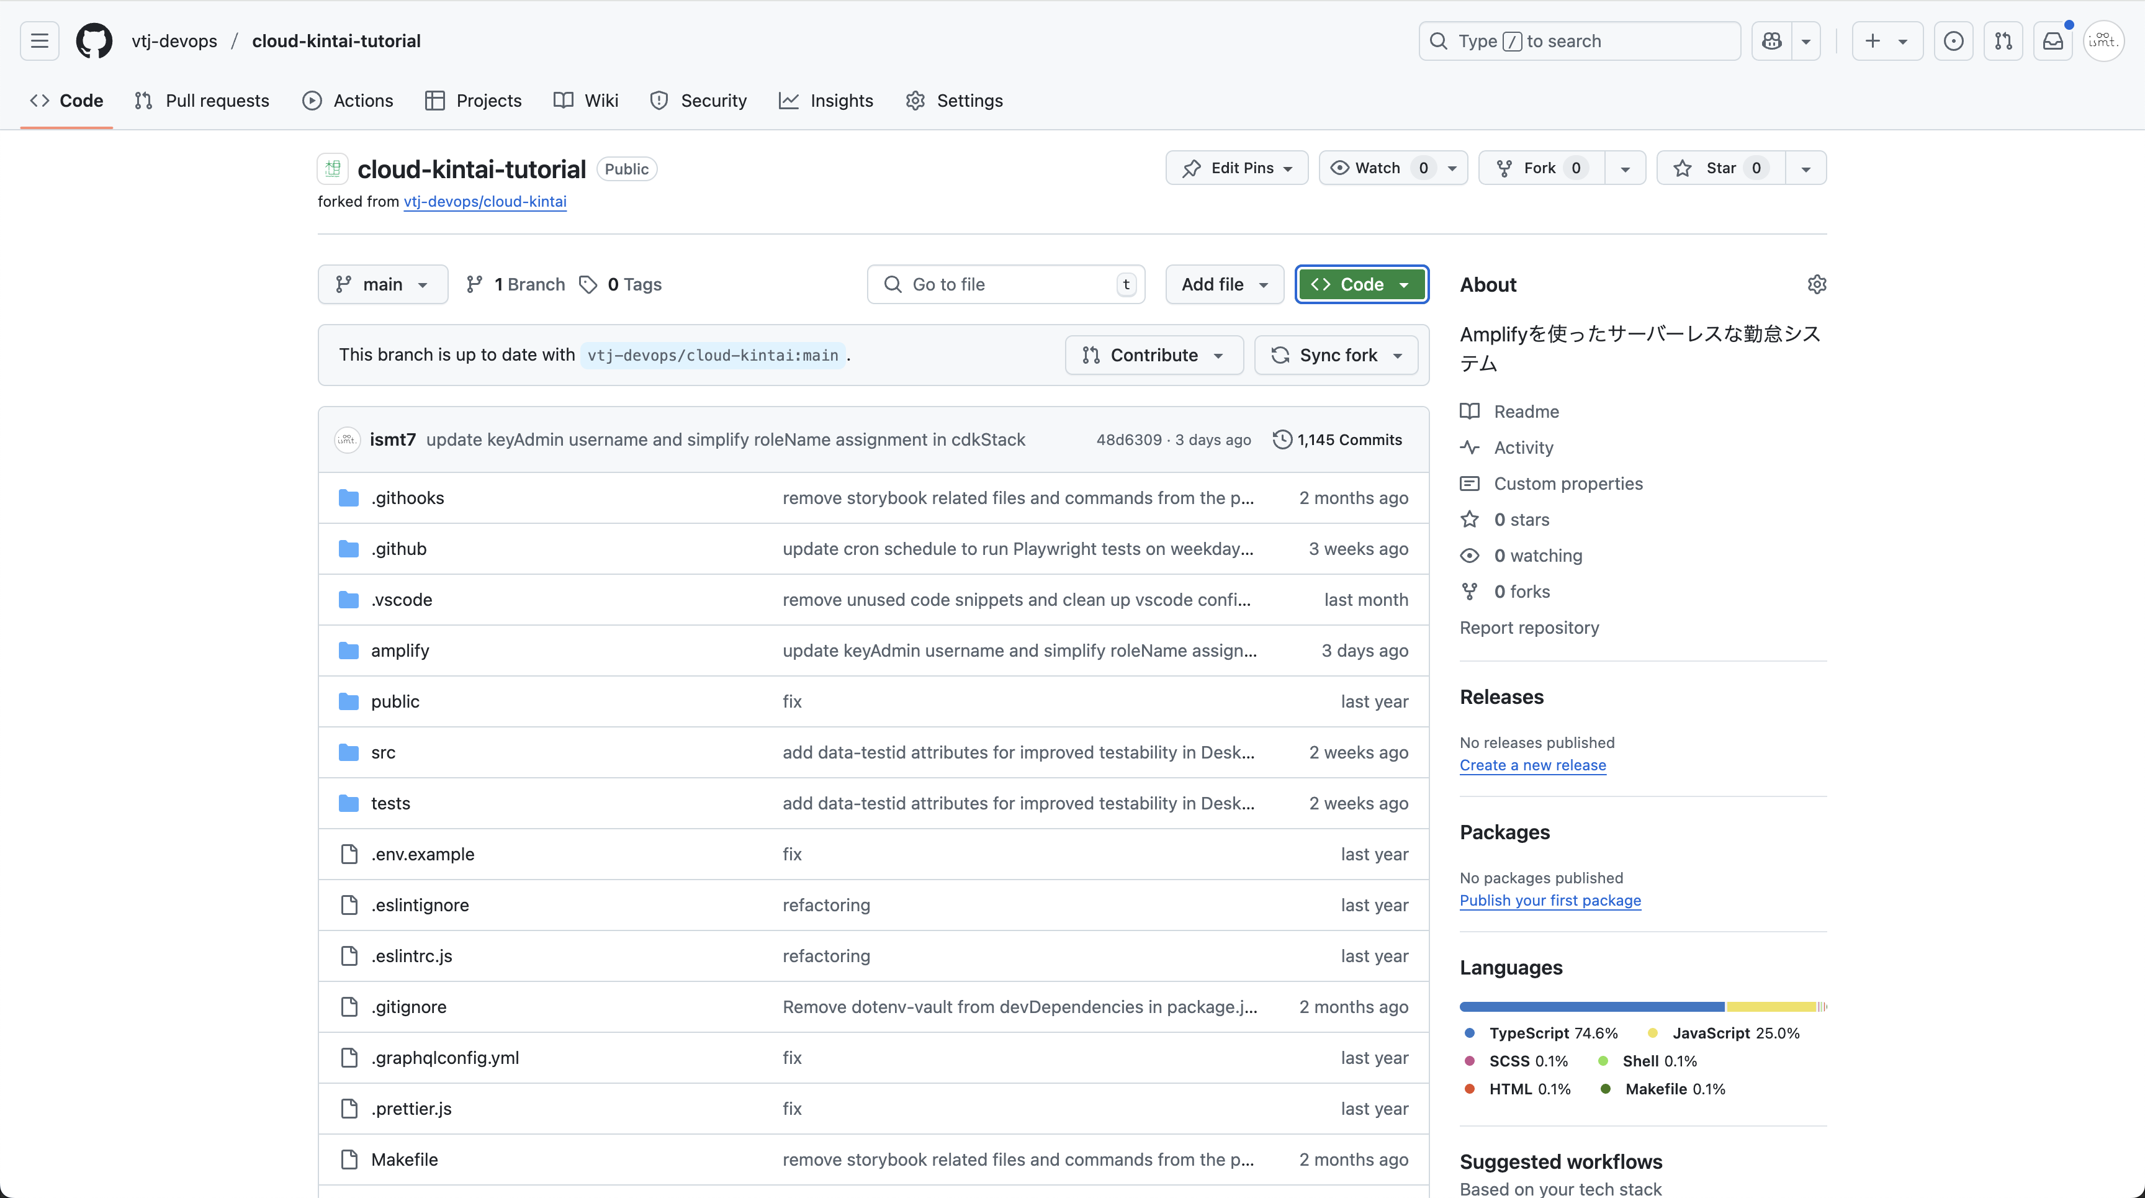Go to the GitHub home logo
Viewport: 2145px width, 1198px height.
94,41
